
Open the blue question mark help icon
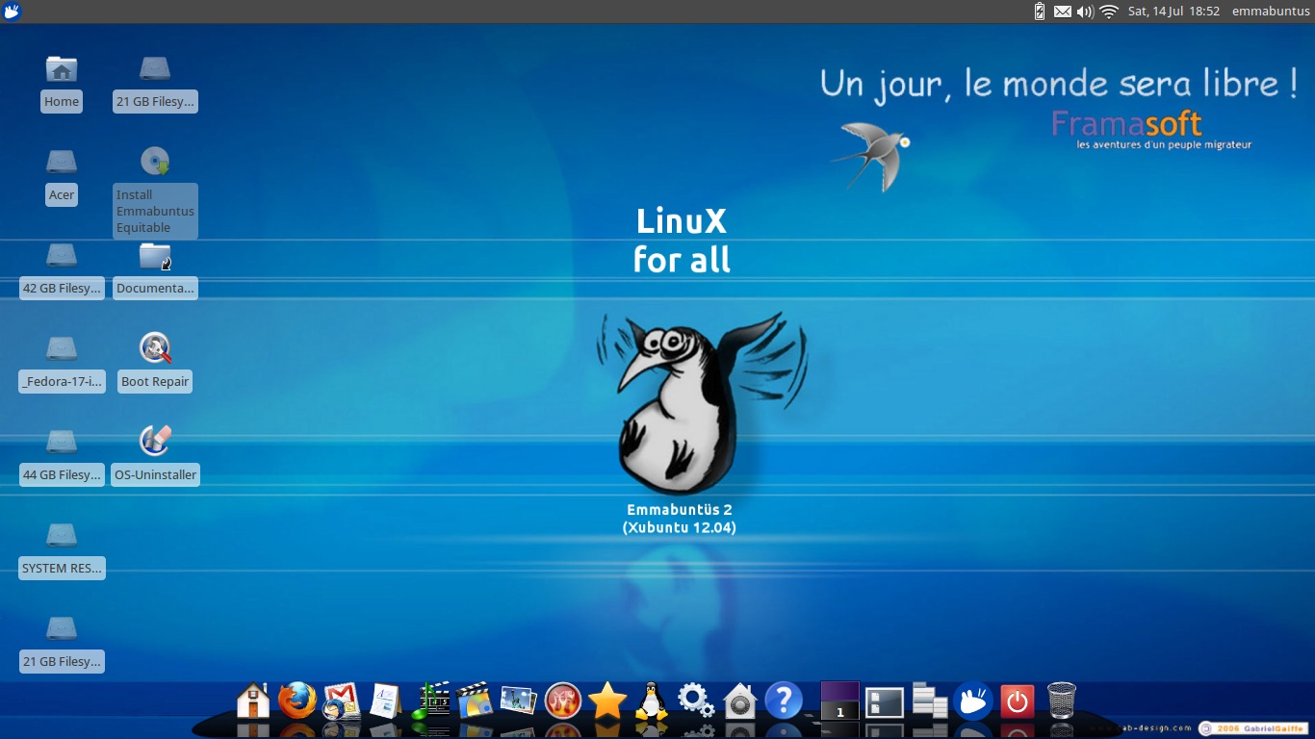(785, 701)
